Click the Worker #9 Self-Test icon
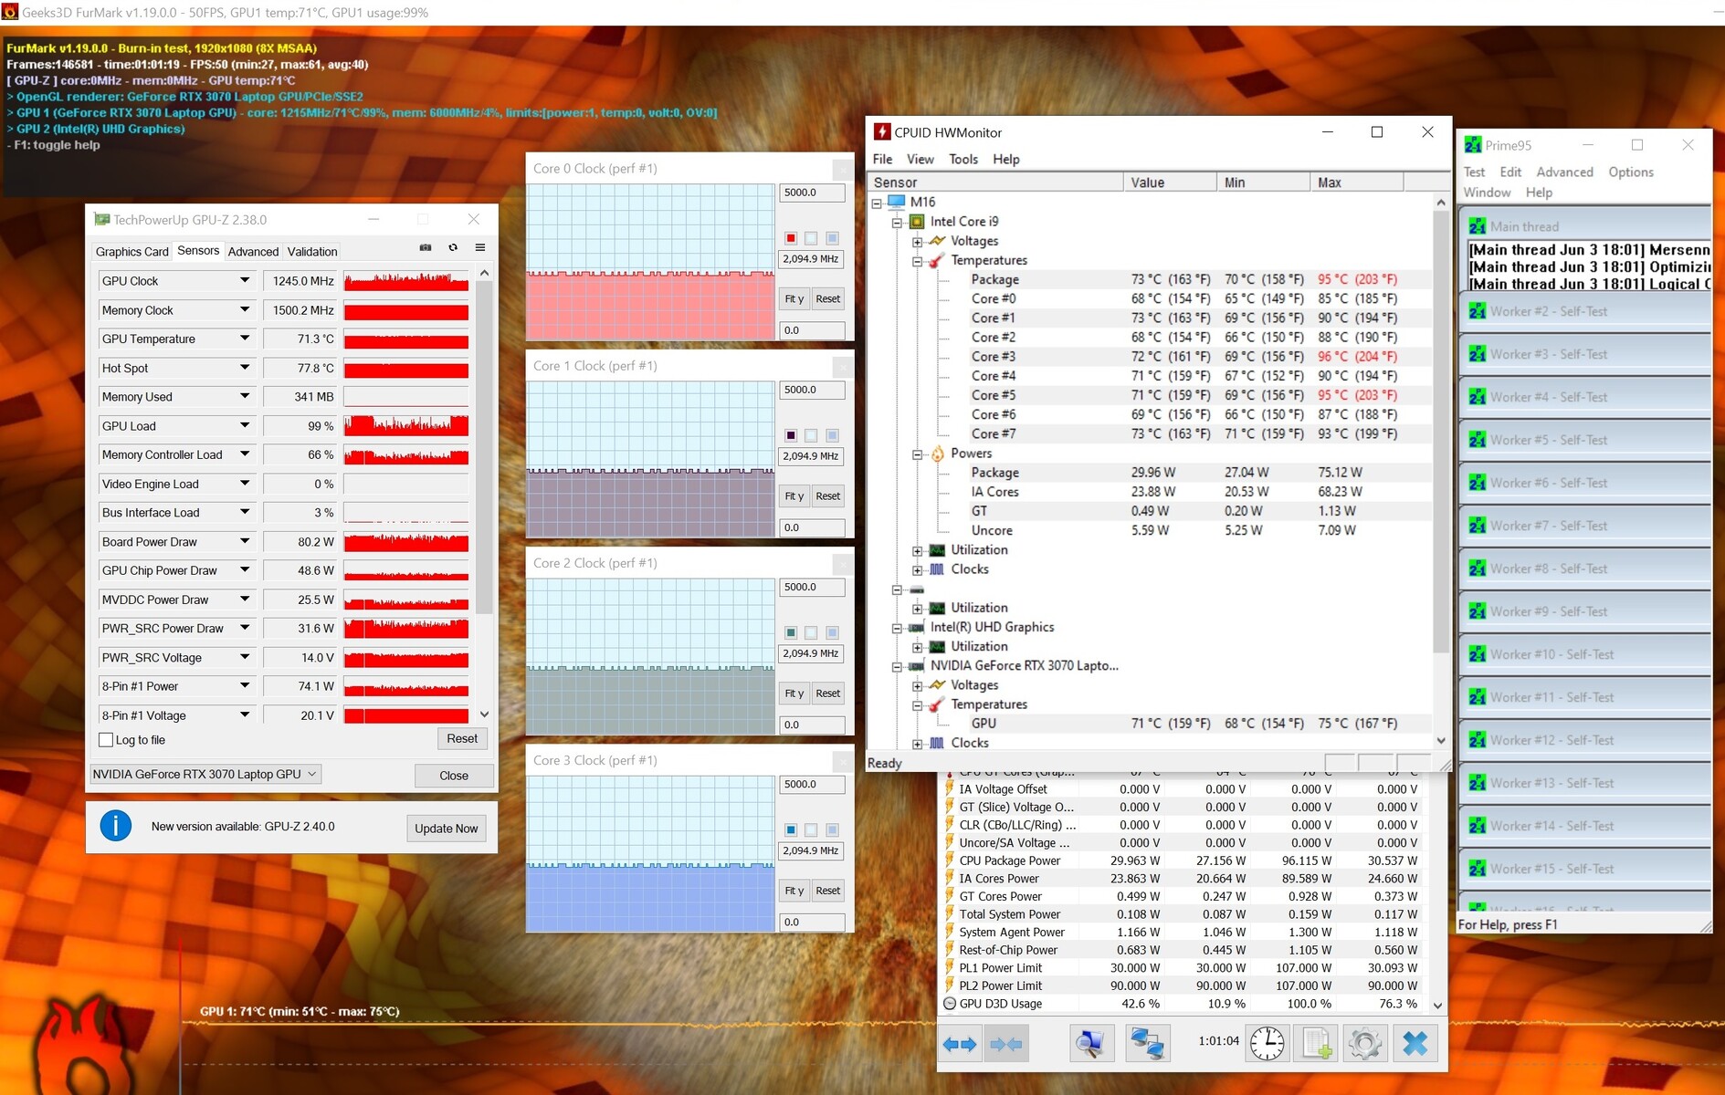 pos(1477,611)
